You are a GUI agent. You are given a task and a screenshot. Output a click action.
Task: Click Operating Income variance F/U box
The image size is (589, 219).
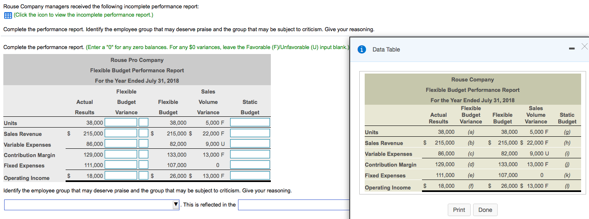click(143, 176)
